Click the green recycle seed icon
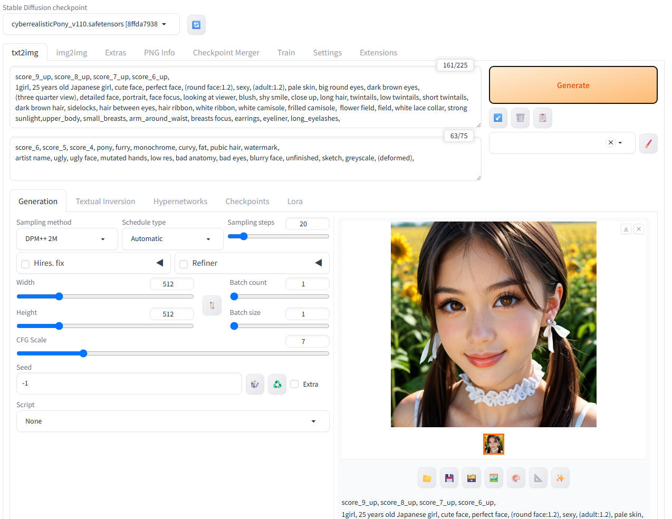Screen dimensions: 672x519 coord(277,384)
